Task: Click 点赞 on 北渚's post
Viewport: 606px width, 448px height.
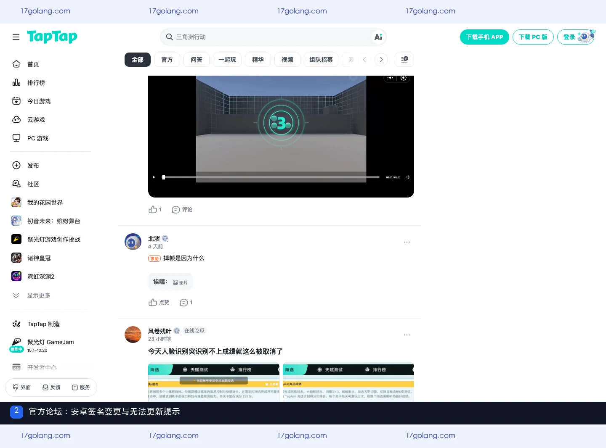Action: (x=159, y=303)
